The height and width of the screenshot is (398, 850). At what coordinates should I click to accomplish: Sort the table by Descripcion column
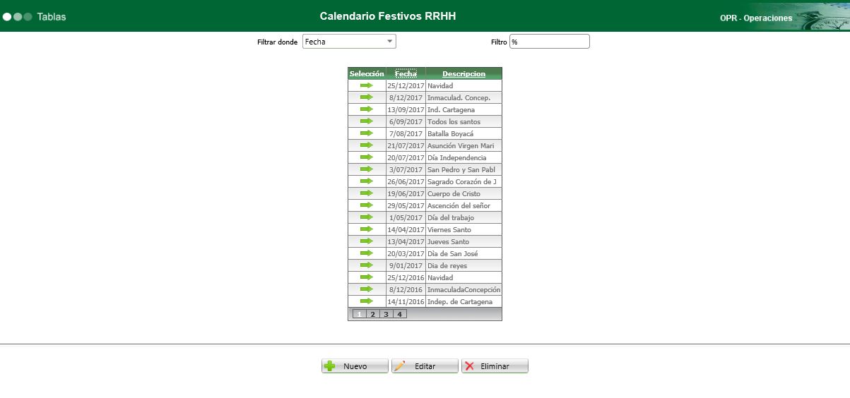[464, 73]
